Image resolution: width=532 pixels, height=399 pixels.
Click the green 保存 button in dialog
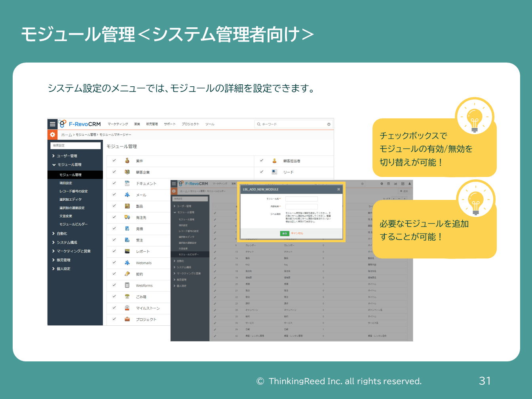coord(285,234)
